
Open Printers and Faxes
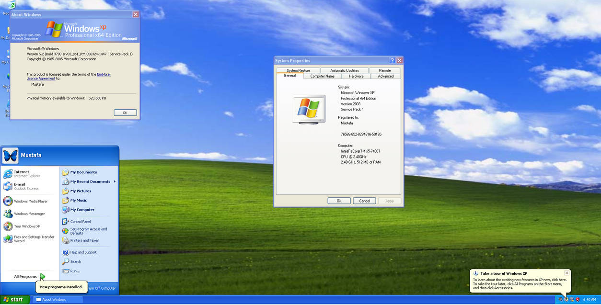coord(85,240)
